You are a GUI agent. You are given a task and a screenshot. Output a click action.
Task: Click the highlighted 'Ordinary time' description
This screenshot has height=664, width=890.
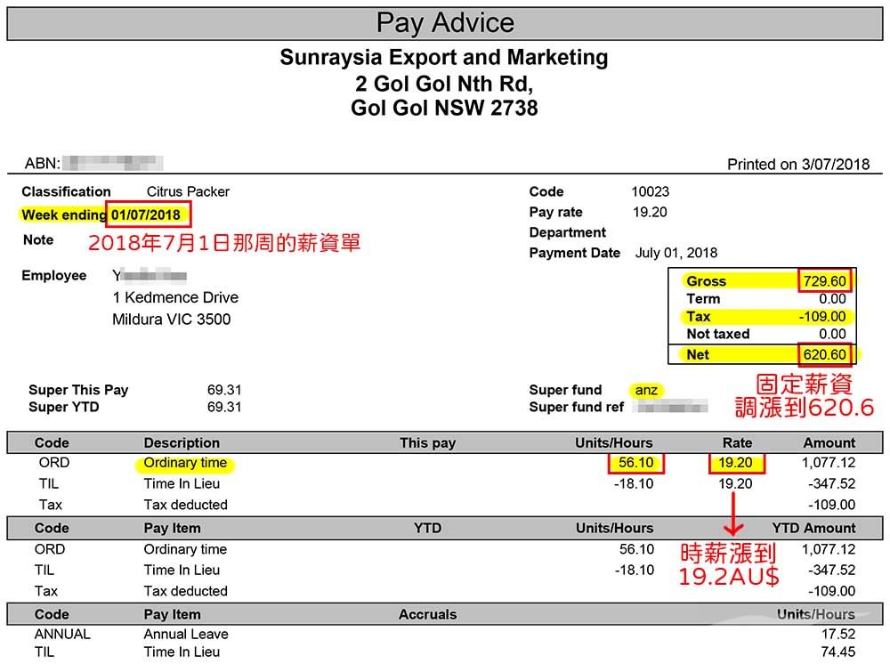[x=185, y=463]
